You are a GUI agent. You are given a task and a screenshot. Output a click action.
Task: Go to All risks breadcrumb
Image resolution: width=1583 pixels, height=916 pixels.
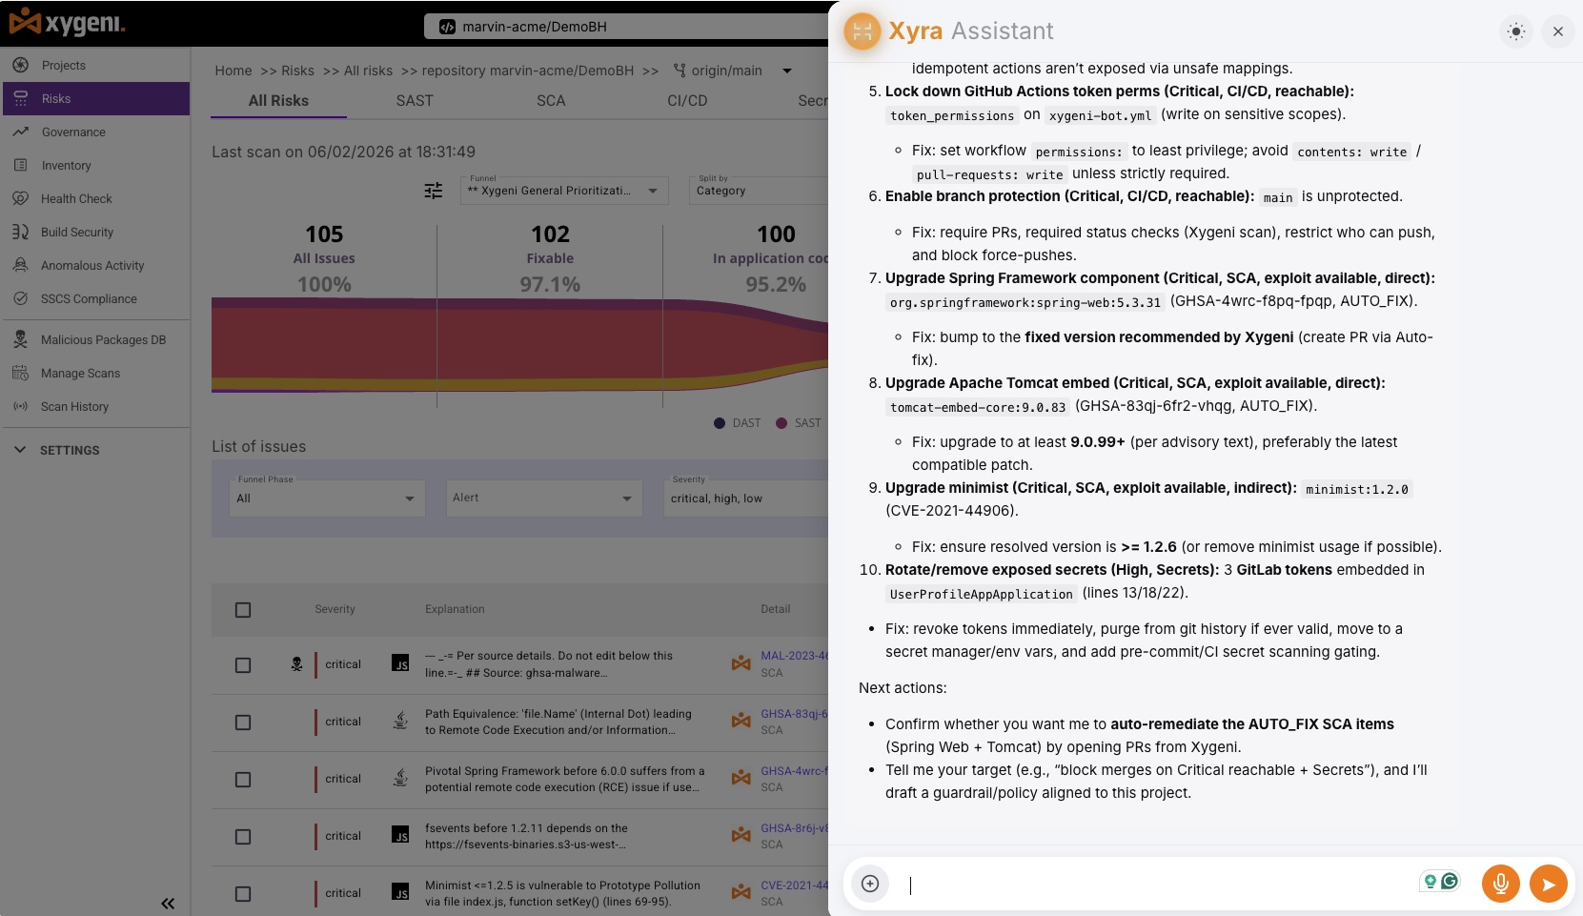[368, 71]
